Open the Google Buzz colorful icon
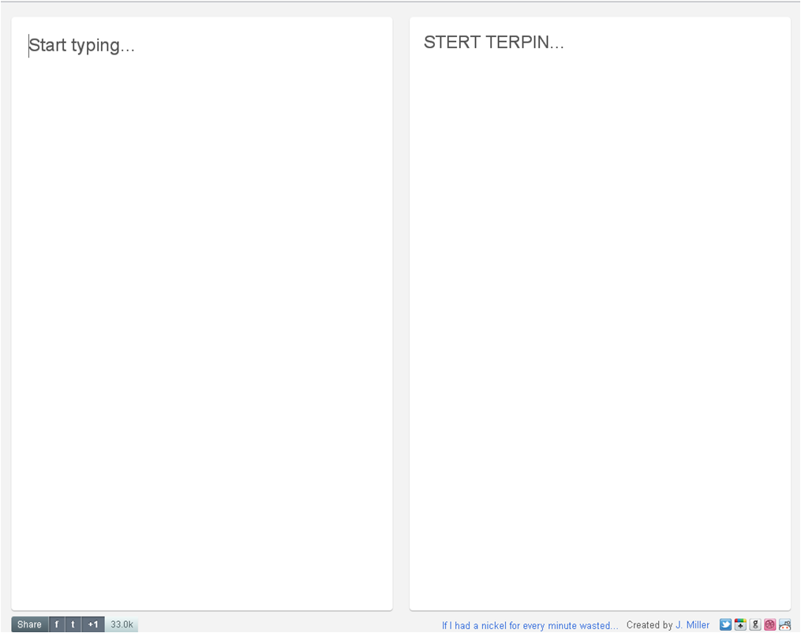Image resolution: width=801 pixels, height=633 pixels. (x=740, y=624)
